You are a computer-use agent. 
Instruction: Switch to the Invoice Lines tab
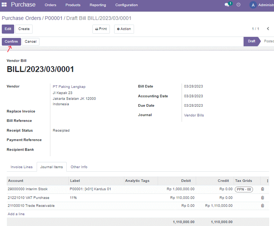(x=21, y=167)
